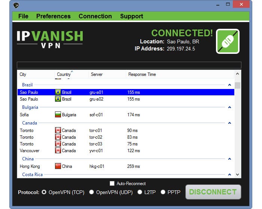Open the File menu
262x209 pixels.
click(23, 16)
